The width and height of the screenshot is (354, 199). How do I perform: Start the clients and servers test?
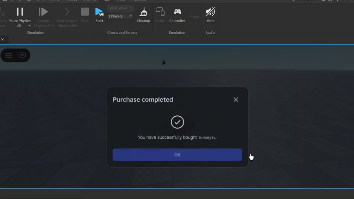pyautogui.click(x=99, y=15)
